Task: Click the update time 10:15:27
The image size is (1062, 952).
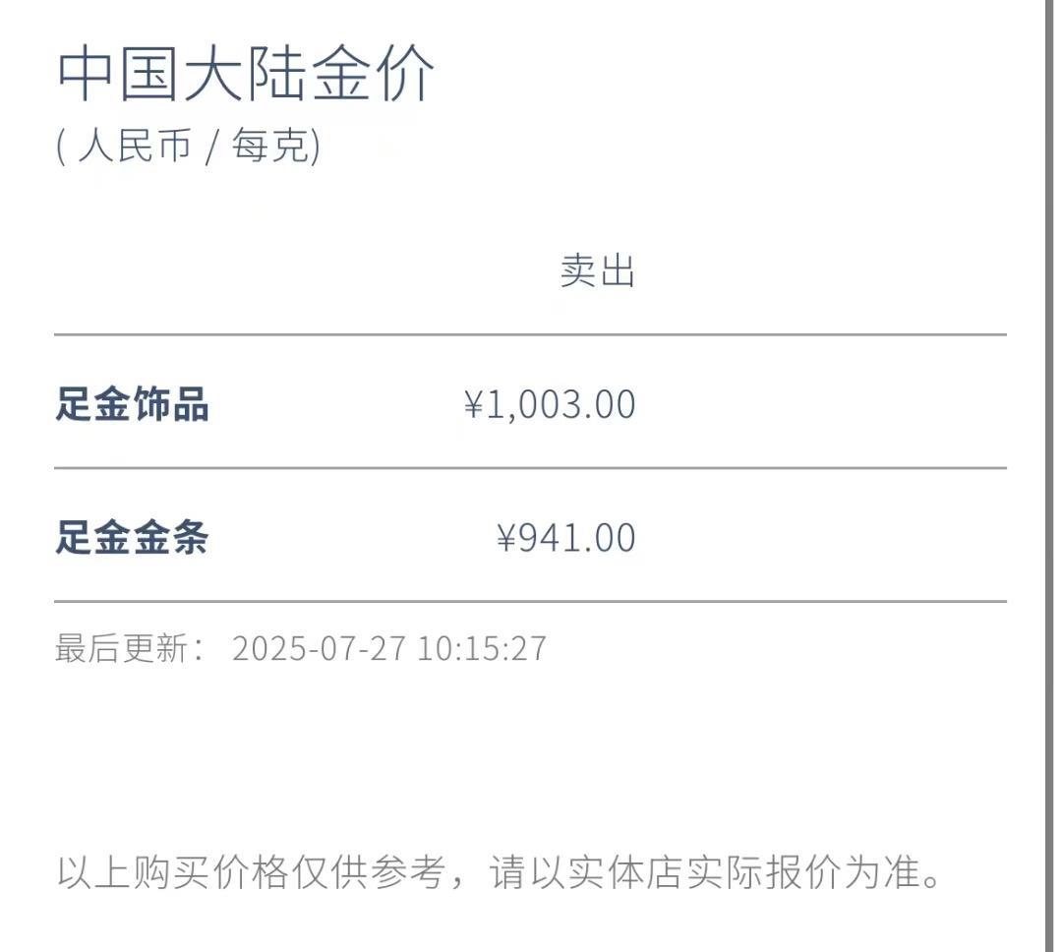Action: (x=482, y=649)
